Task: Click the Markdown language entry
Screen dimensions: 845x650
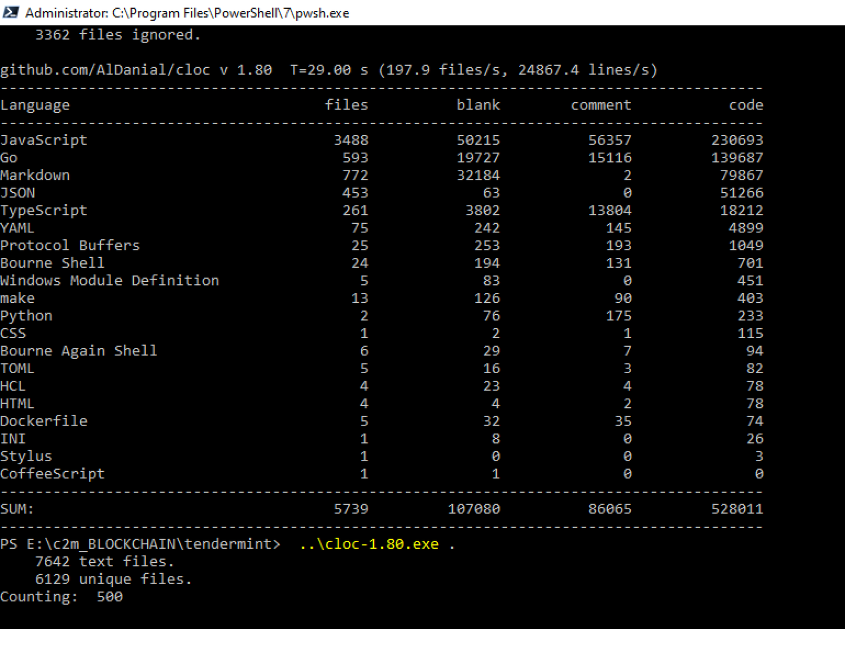Action: click(x=35, y=175)
